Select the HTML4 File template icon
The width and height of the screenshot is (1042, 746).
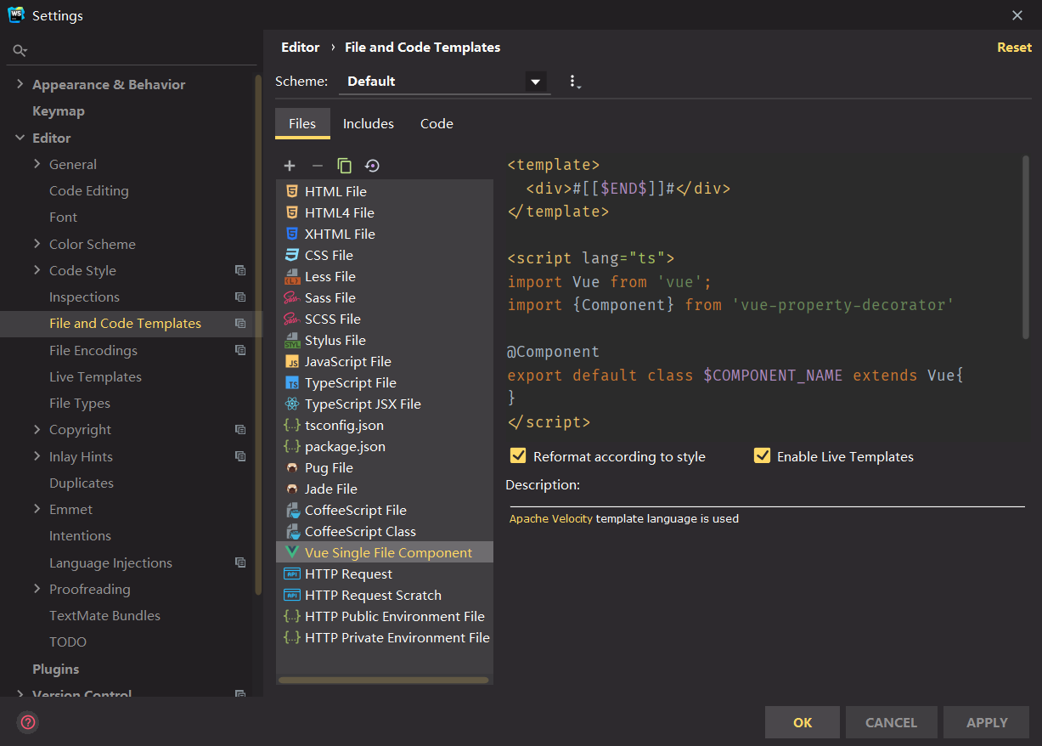click(292, 212)
